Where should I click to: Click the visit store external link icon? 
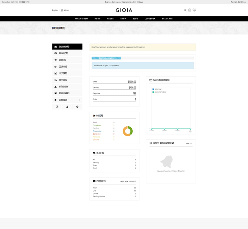point(57,107)
